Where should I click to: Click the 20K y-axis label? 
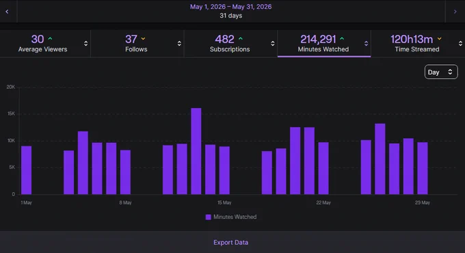click(11, 87)
